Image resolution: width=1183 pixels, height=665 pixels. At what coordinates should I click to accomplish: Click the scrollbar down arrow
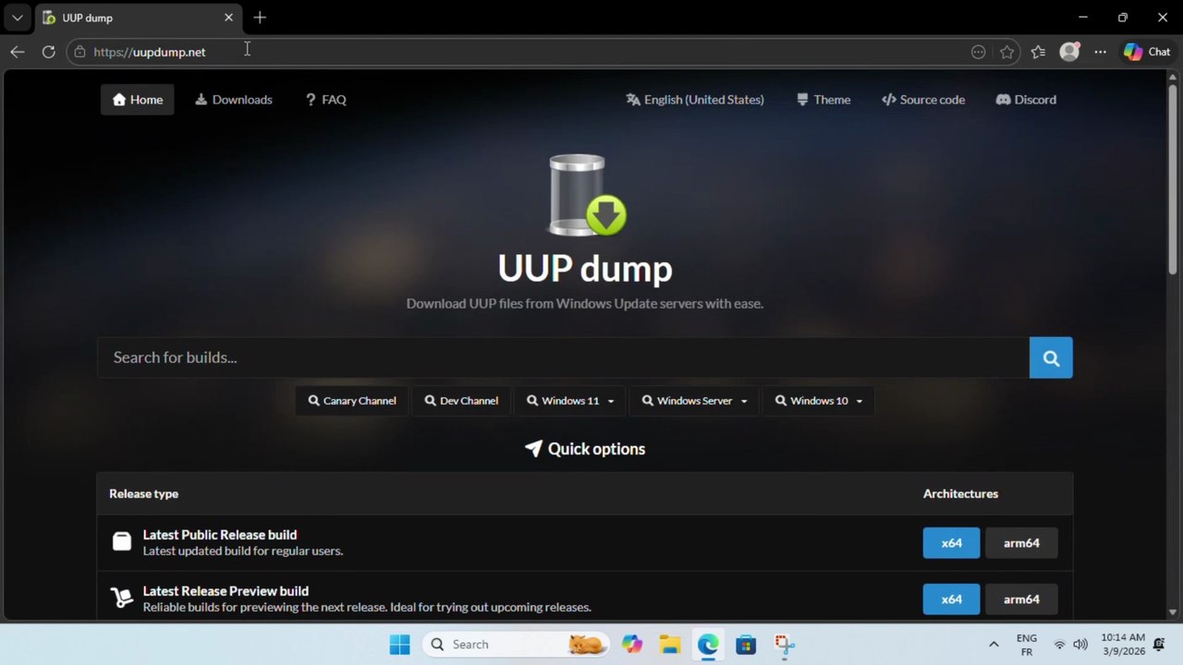[1173, 611]
